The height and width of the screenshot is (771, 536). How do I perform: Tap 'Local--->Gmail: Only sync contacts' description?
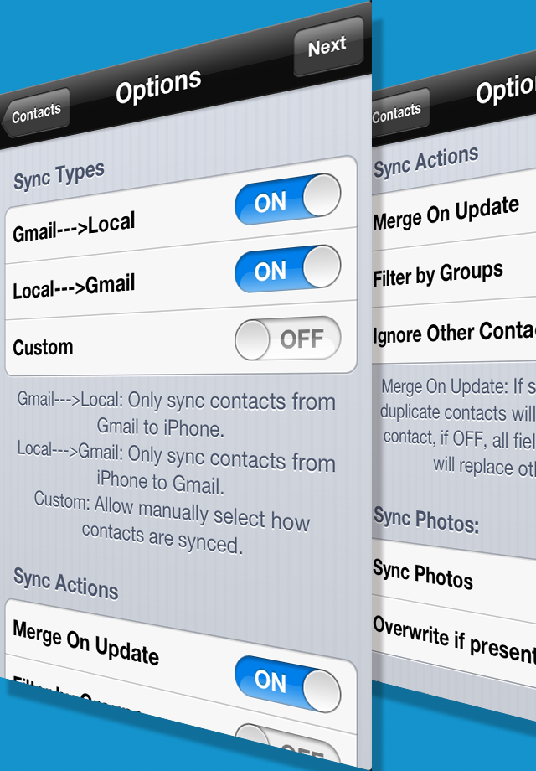click(x=177, y=467)
